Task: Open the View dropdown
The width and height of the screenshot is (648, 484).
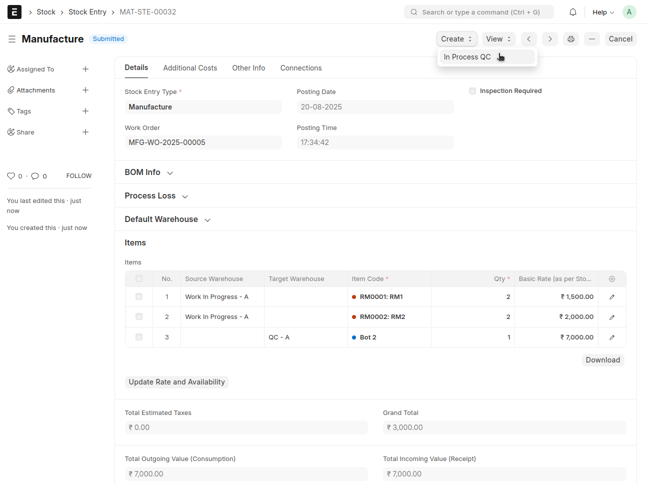Action: (x=498, y=39)
